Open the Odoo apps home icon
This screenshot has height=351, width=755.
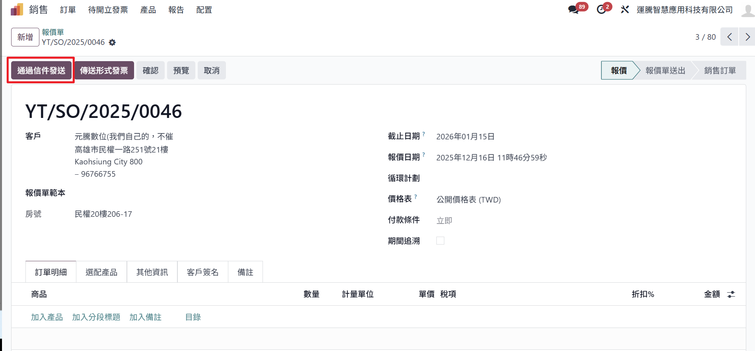(17, 10)
